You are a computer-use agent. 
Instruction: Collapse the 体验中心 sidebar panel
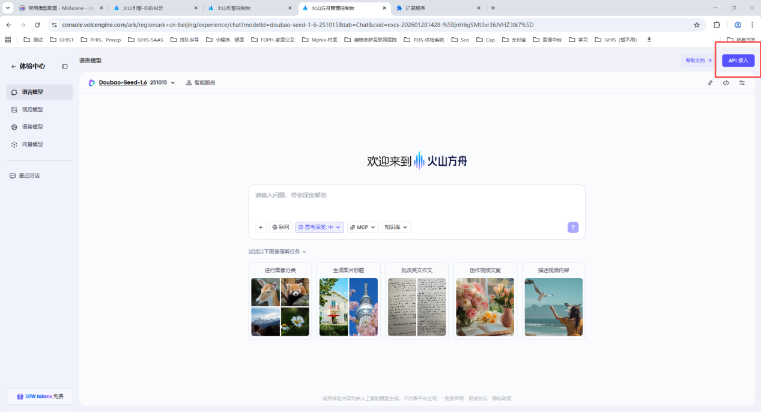tap(64, 67)
